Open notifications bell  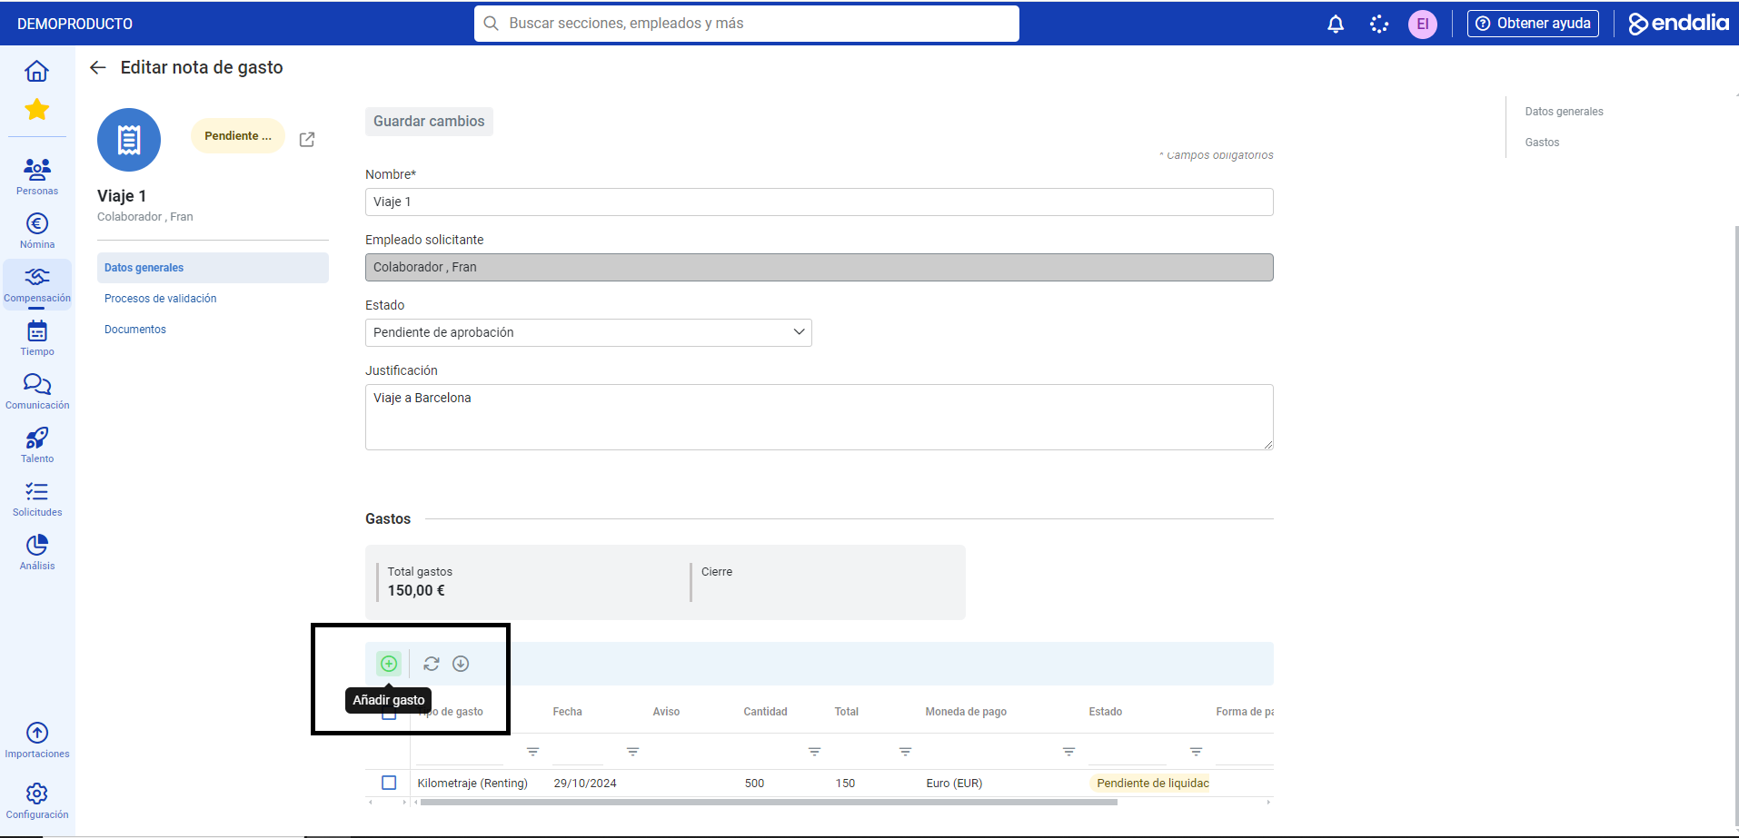pos(1336,25)
